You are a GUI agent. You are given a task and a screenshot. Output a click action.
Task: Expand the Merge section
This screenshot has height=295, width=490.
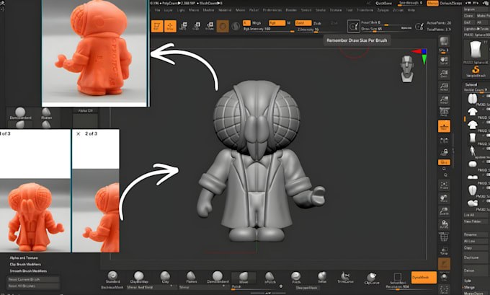[x=469, y=287]
